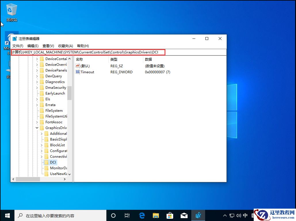Screen dimensions: 296x221
Task: Open Task View from the taskbar
Action: 127,215
